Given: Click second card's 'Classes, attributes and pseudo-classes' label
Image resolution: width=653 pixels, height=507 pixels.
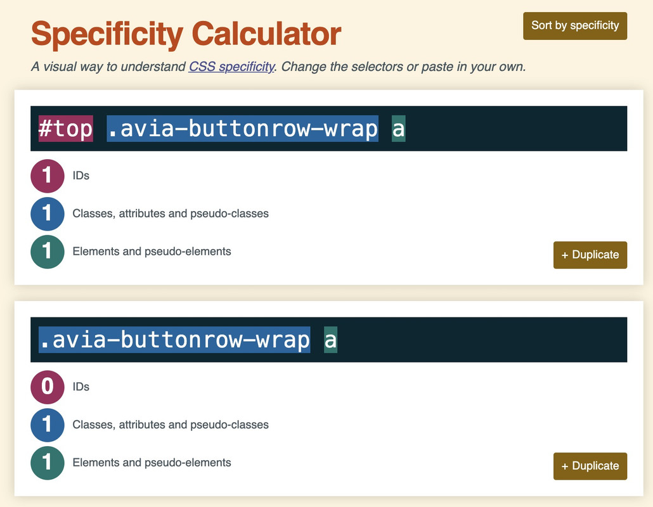Looking at the screenshot, I should pos(171,425).
